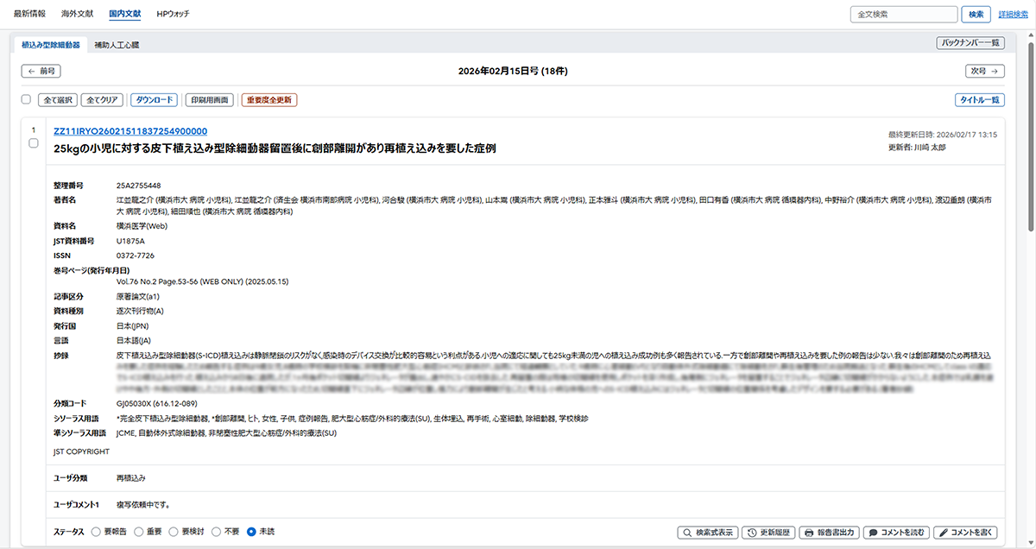Click コメントを書く pencil button
Viewport: 1036px width, 549px height.
point(966,533)
